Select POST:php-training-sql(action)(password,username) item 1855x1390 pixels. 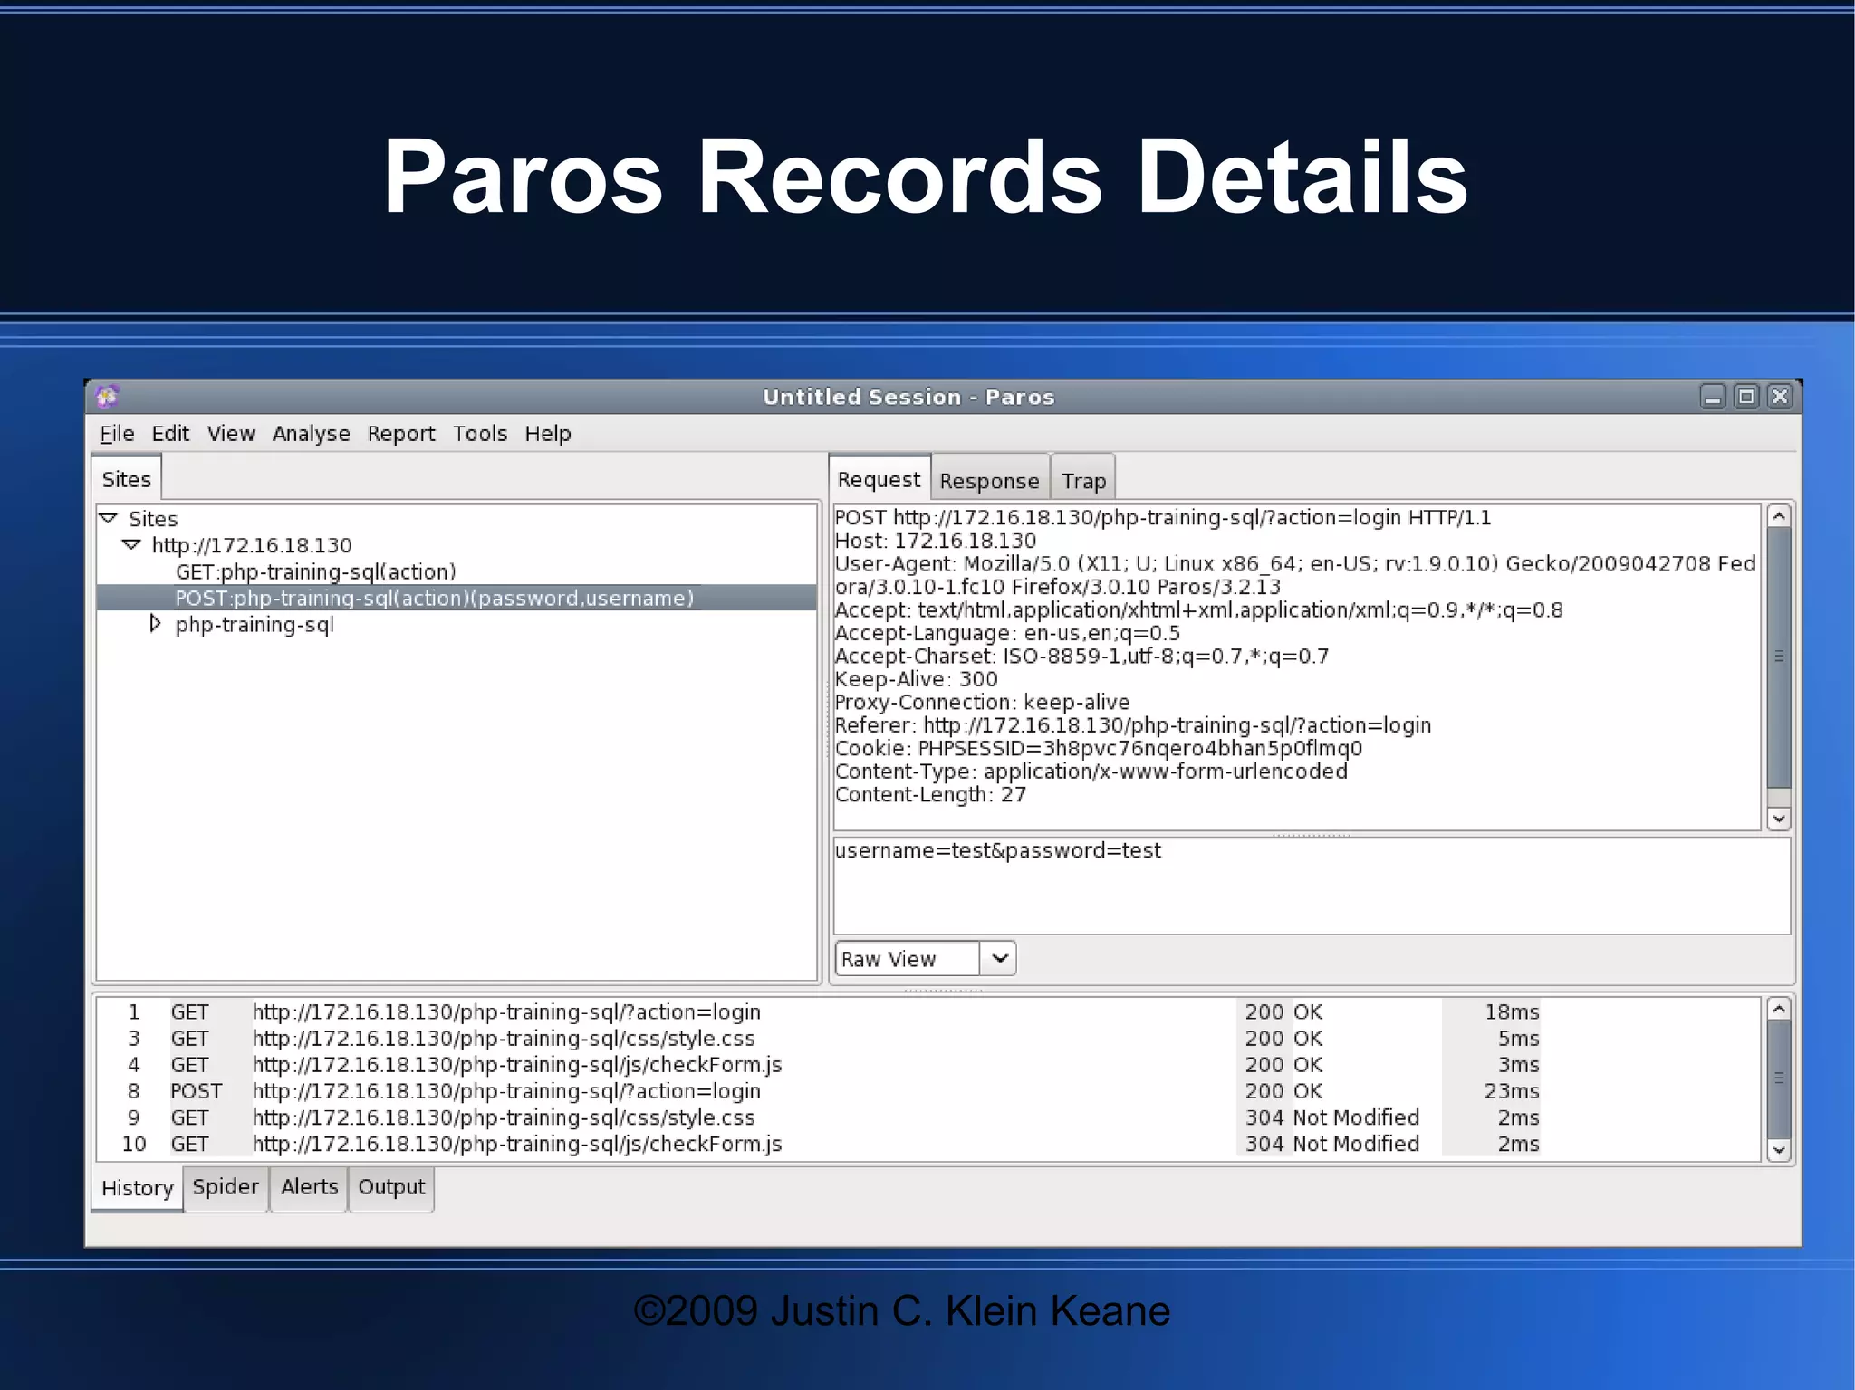coord(435,598)
